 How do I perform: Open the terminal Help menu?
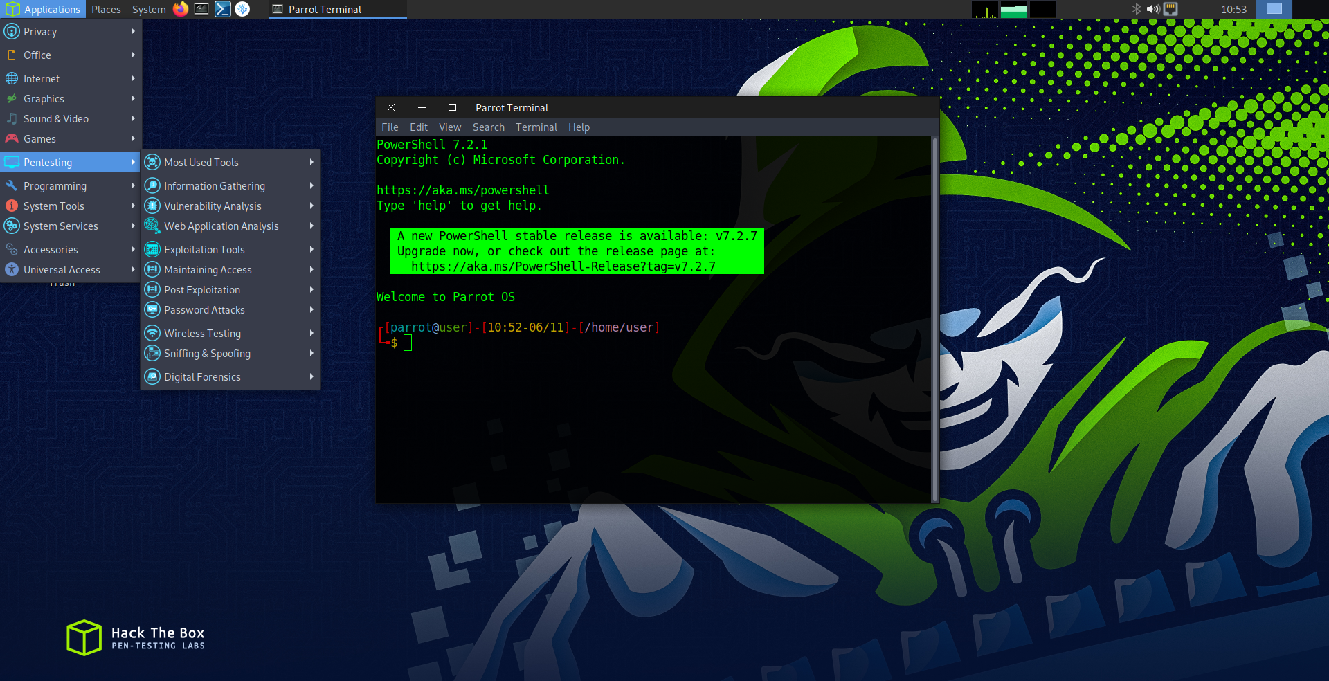pos(579,127)
